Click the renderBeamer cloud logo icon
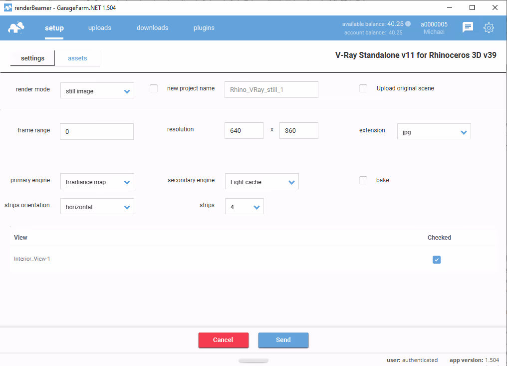This screenshot has width=507, height=366. [x=16, y=28]
